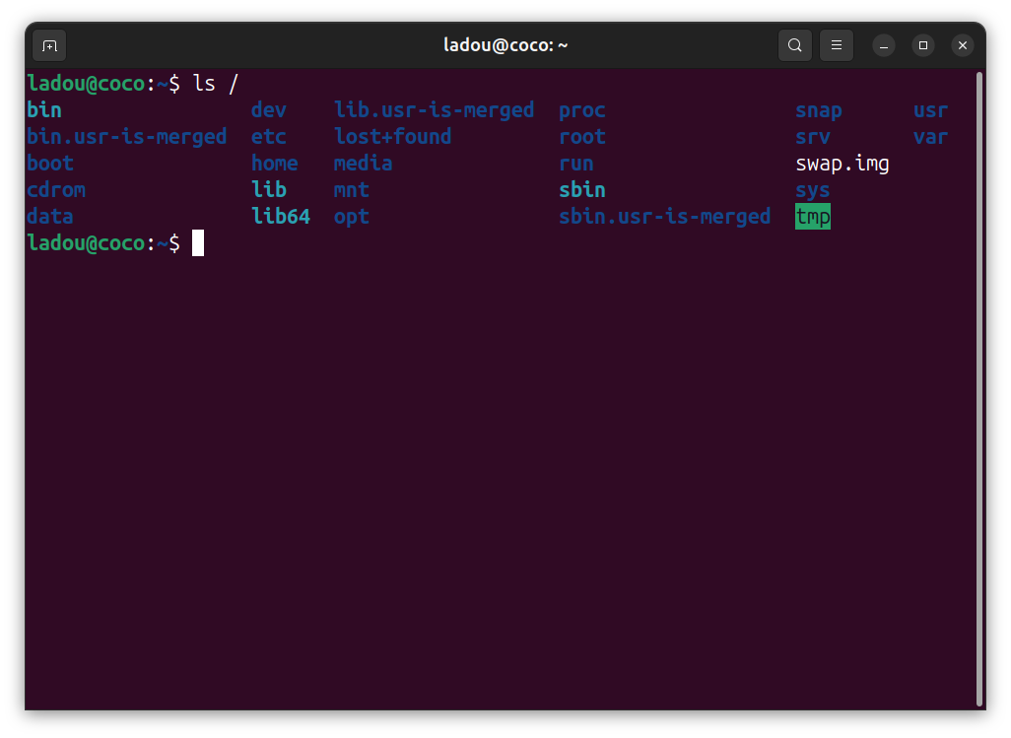Click the typed 'ls /' command text

[x=216, y=84]
